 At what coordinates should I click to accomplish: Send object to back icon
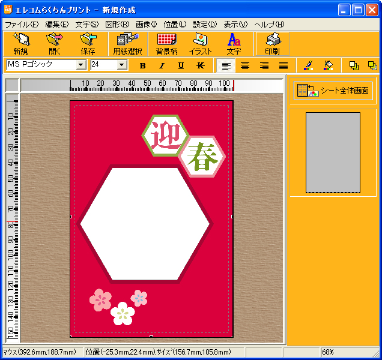click(372, 65)
